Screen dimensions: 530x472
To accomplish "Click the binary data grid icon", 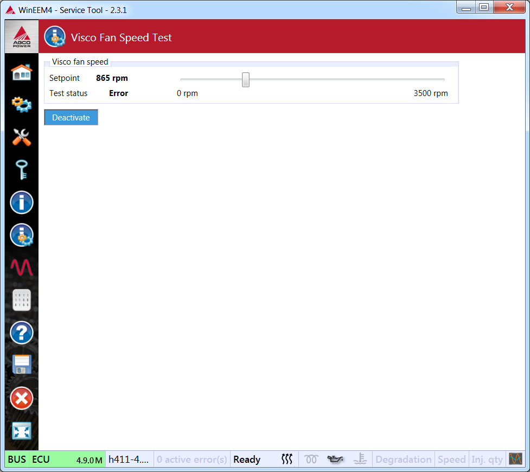I will pyautogui.click(x=22, y=300).
